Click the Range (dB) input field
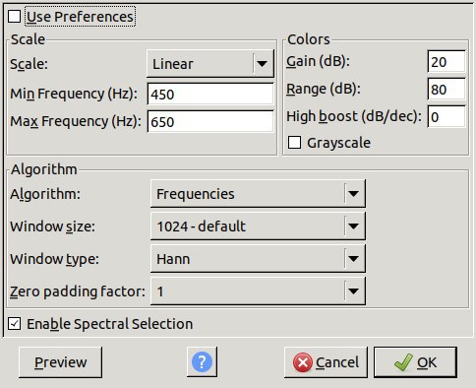Screen dimensions: 476x388 click(x=446, y=89)
